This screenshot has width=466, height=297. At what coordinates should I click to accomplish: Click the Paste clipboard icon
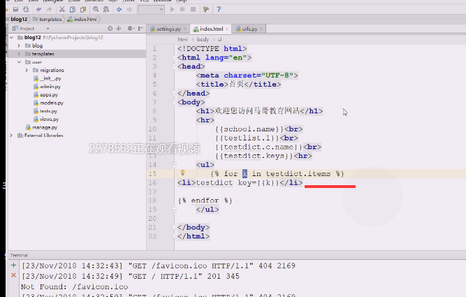click(83, 10)
